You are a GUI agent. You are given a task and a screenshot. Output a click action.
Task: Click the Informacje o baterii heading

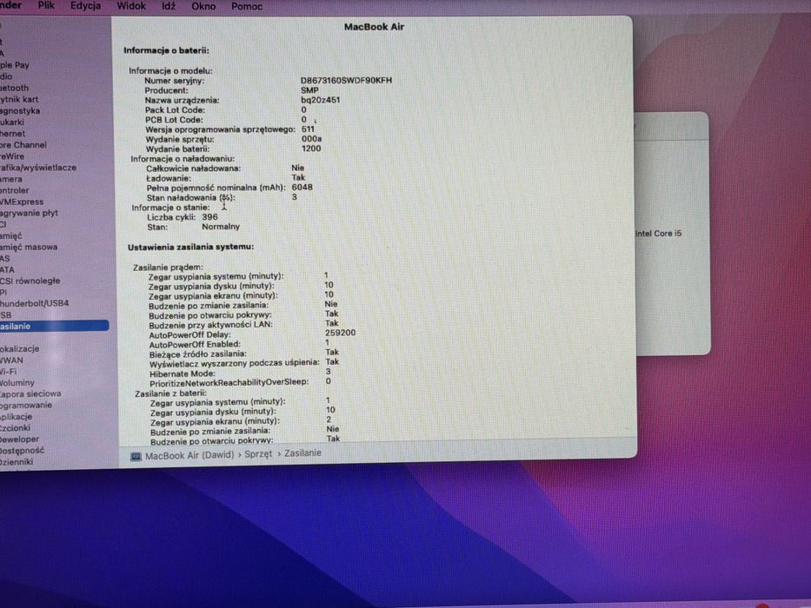pos(166,50)
